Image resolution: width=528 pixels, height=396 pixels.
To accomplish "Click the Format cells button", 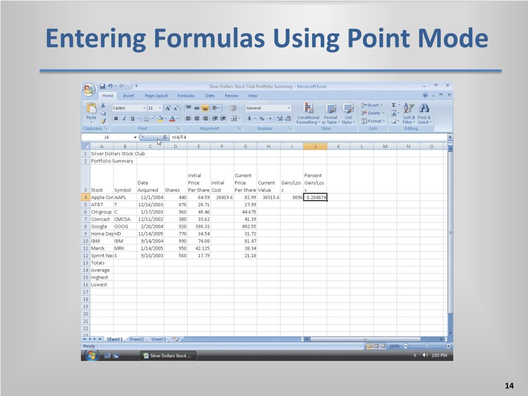I will [373, 121].
